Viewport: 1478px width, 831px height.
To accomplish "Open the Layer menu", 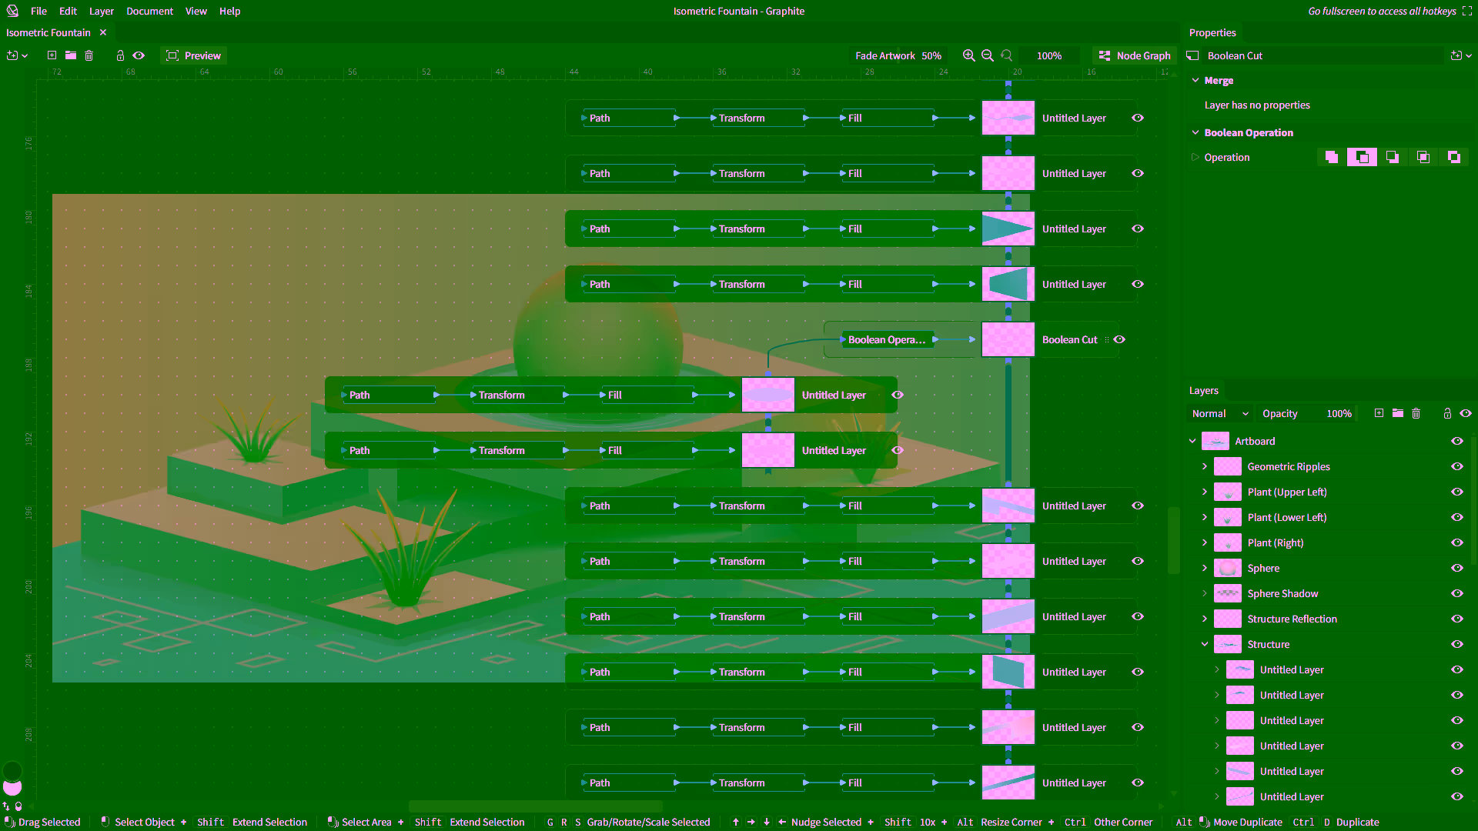I will tap(101, 11).
